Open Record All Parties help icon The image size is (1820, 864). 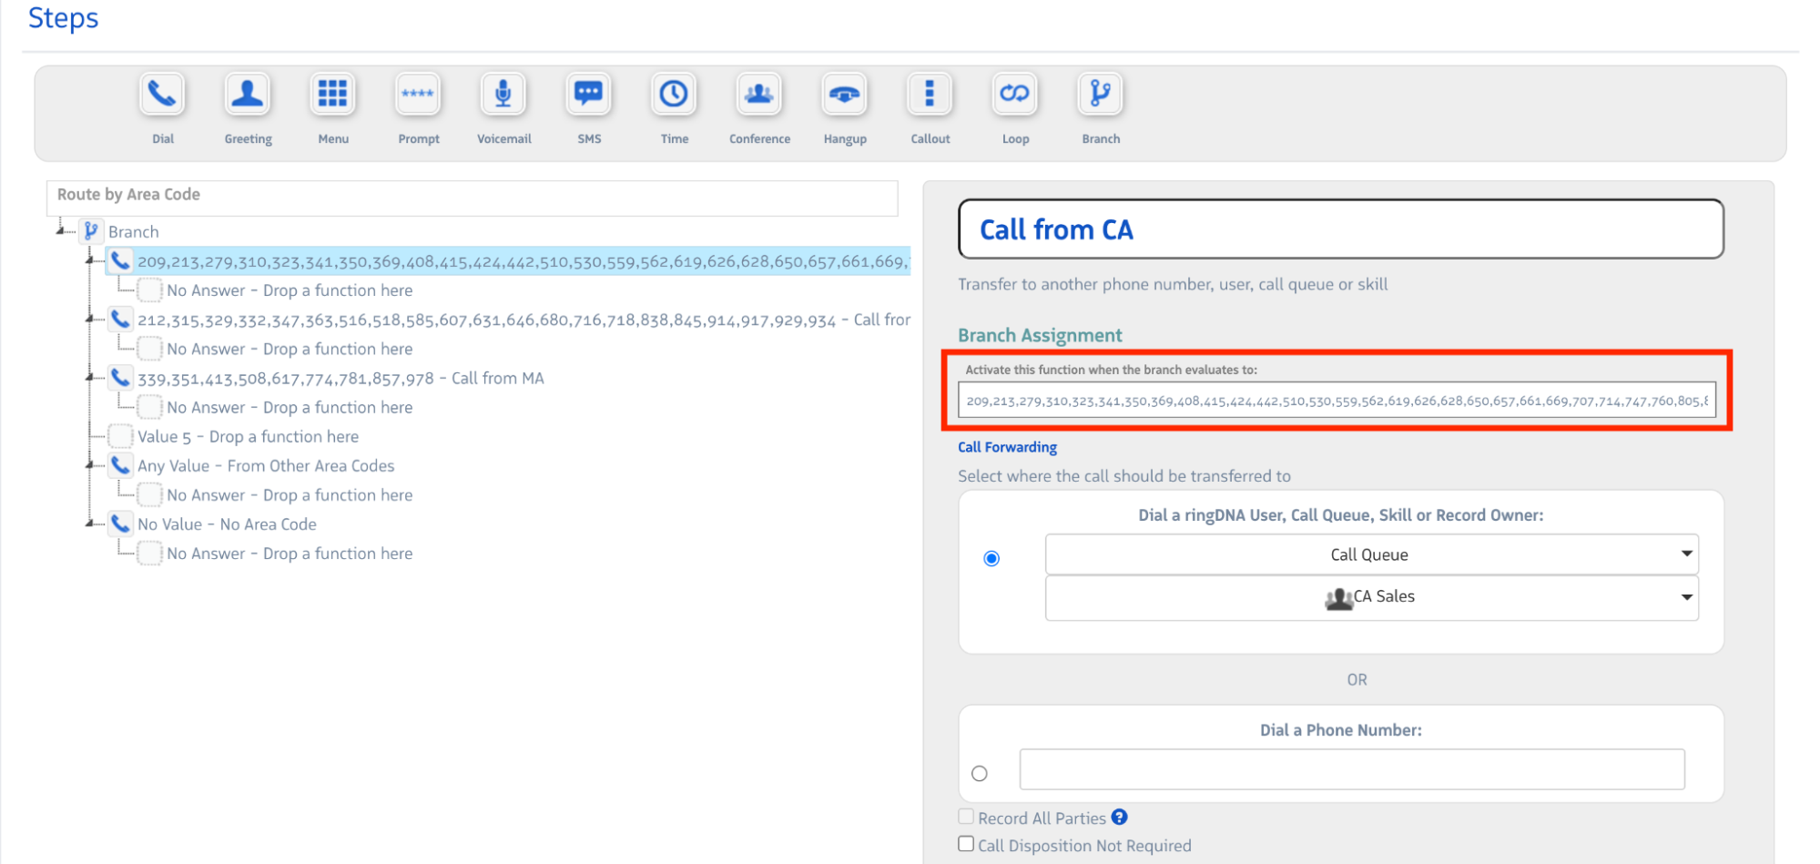pyautogui.click(x=1119, y=818)
